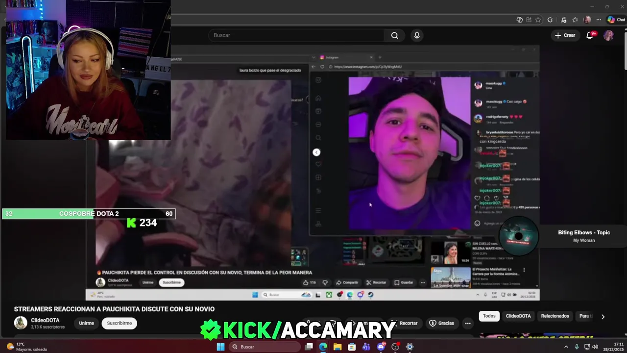The height and width of the screenshot is (353, 627).
Task: Click Suscribirme in the embedded video
Action: click(x=171, y=282)
